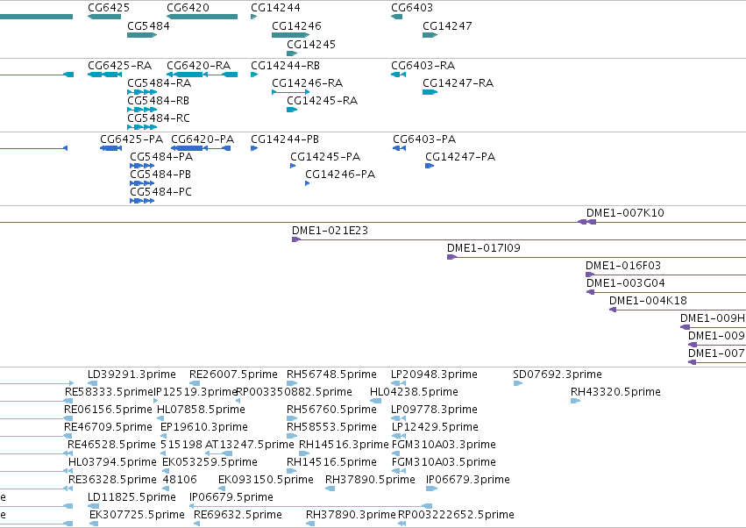The width and height of the screenshot is (746, 528).
Task: Click clone DME1-004K18
Action: coord(648,301)
